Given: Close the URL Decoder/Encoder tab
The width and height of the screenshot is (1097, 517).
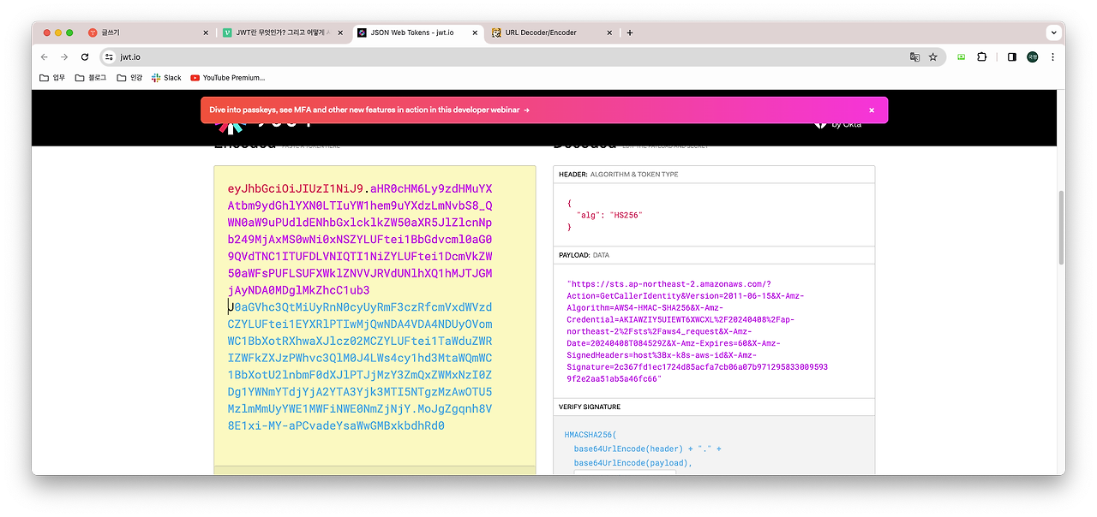Looking at the screenshot, I should tap(610, 33).
